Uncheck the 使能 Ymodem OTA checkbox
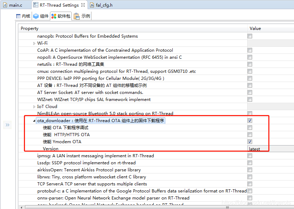 (250, 142)
